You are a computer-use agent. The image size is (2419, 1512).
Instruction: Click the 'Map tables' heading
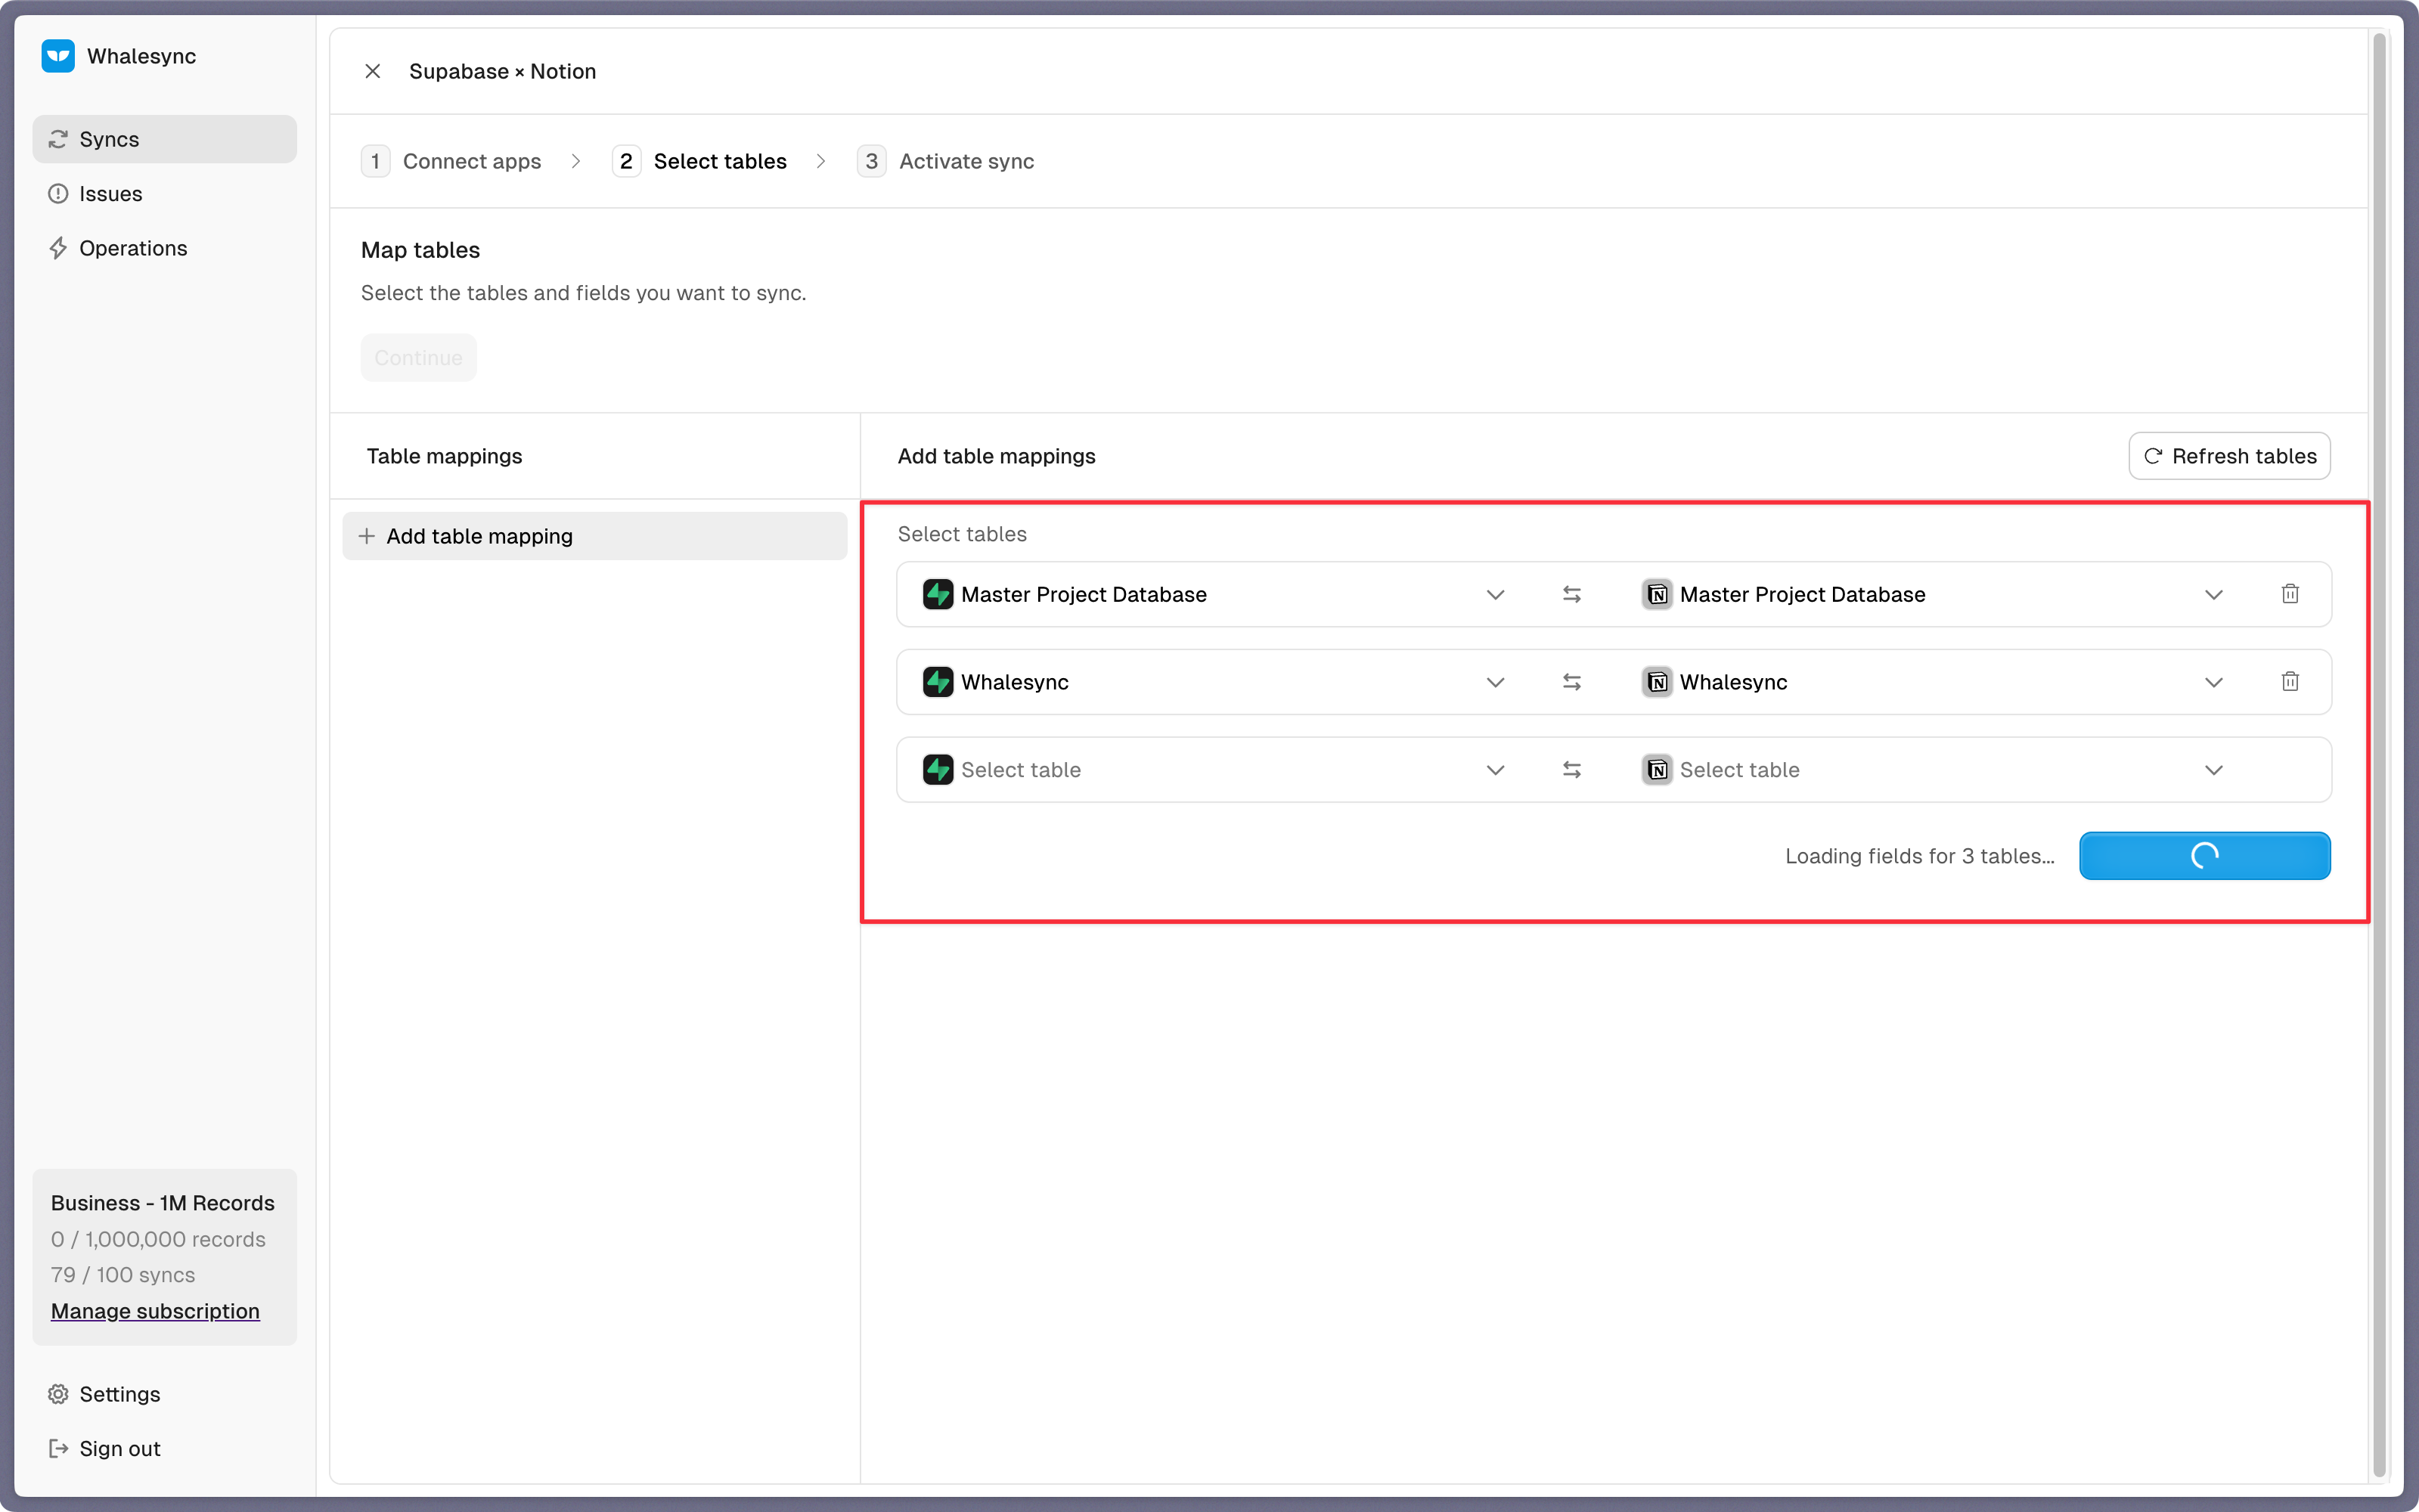[420, 250]
